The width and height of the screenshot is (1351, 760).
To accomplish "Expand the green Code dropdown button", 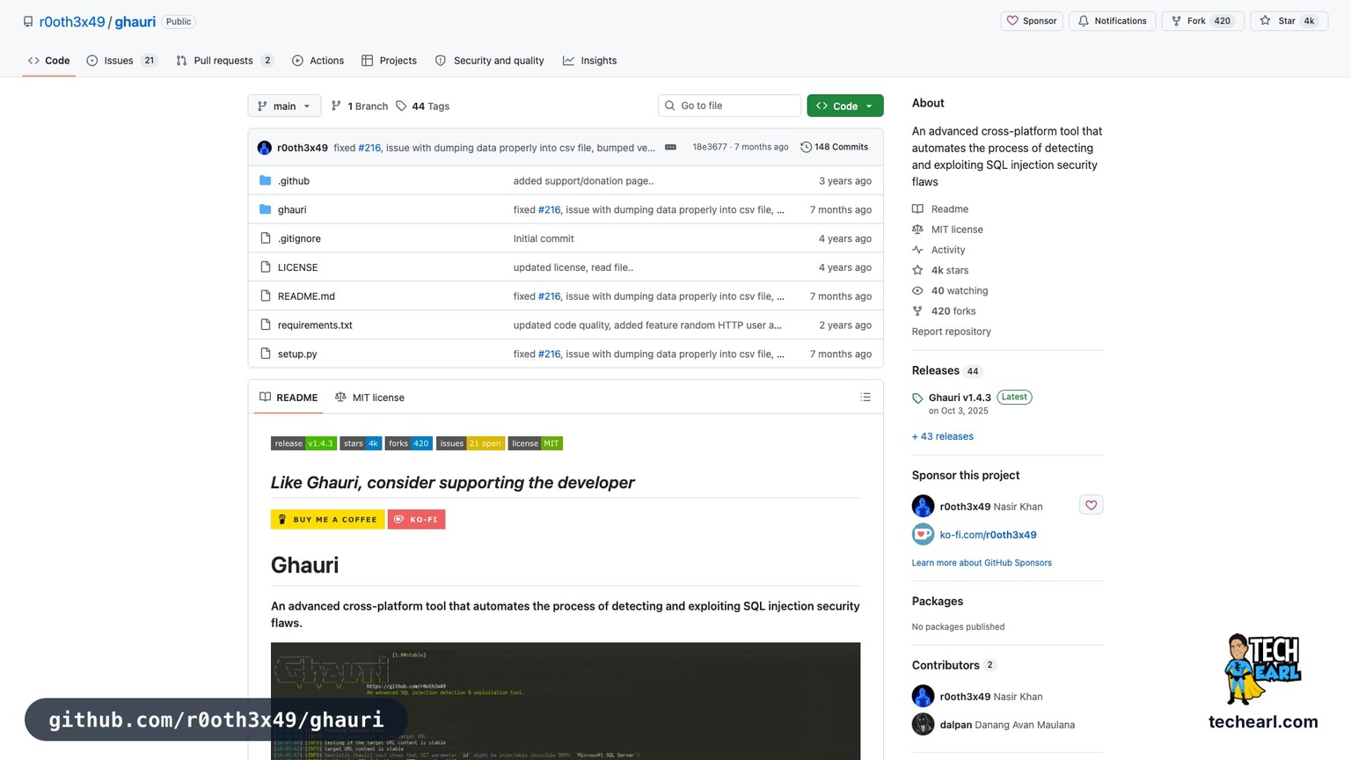I will pos(844,106).
